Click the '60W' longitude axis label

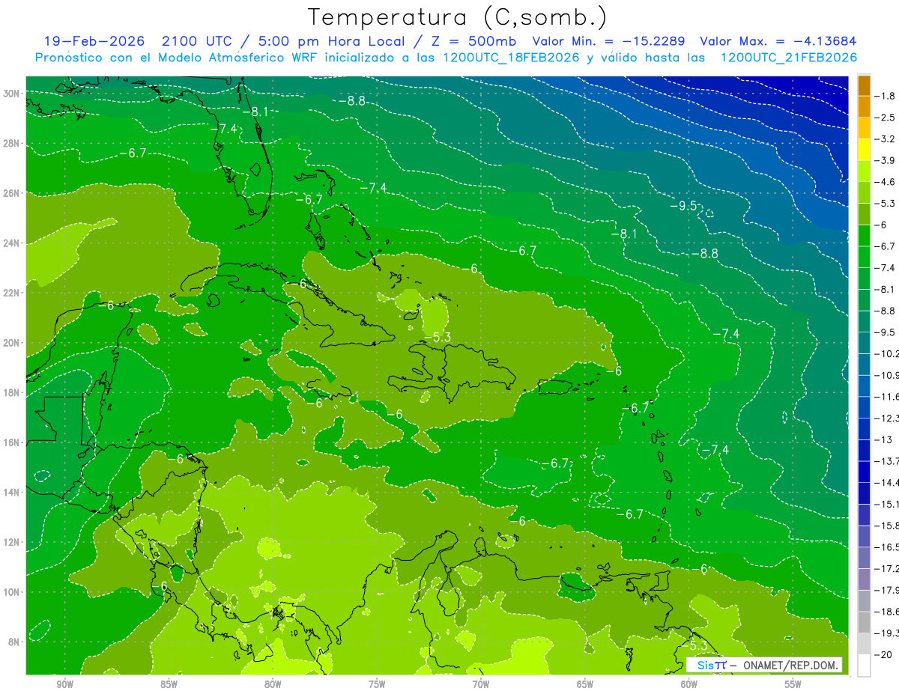(x=689, y=684)
